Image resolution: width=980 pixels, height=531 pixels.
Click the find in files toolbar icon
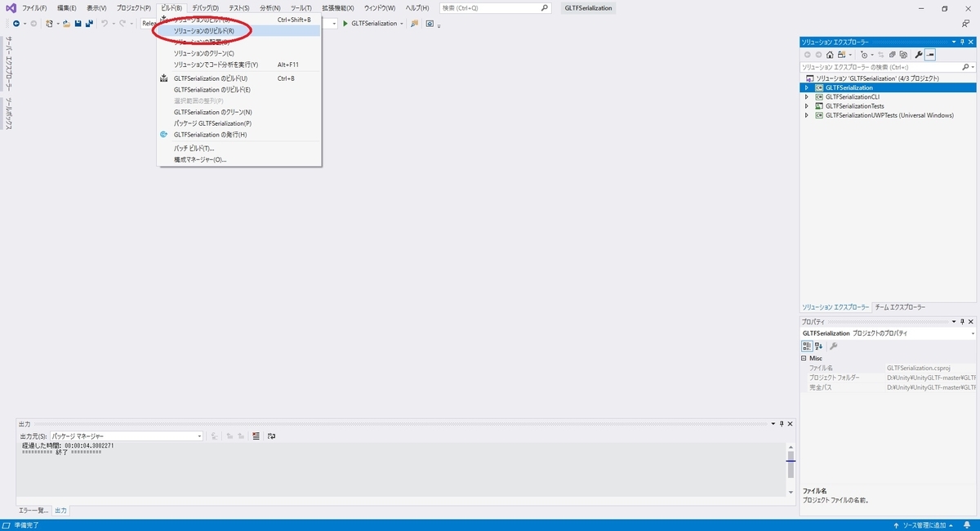tap(415, 23)
